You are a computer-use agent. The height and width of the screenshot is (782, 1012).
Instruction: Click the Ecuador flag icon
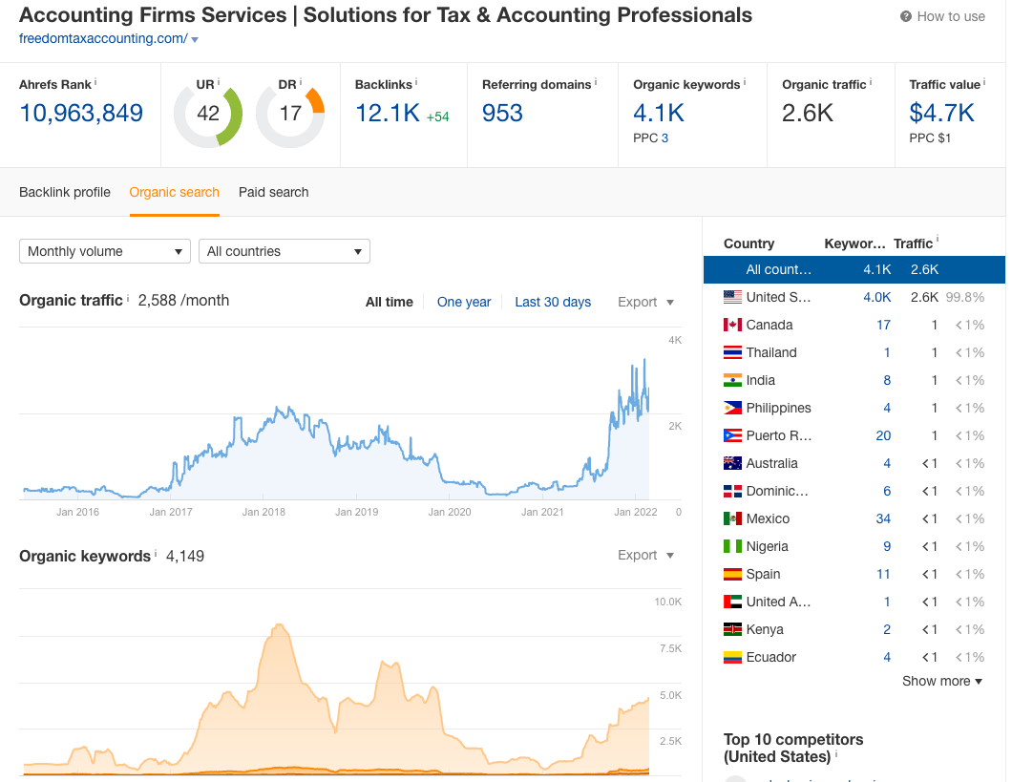pyautogui.click(x=732, y=658)
